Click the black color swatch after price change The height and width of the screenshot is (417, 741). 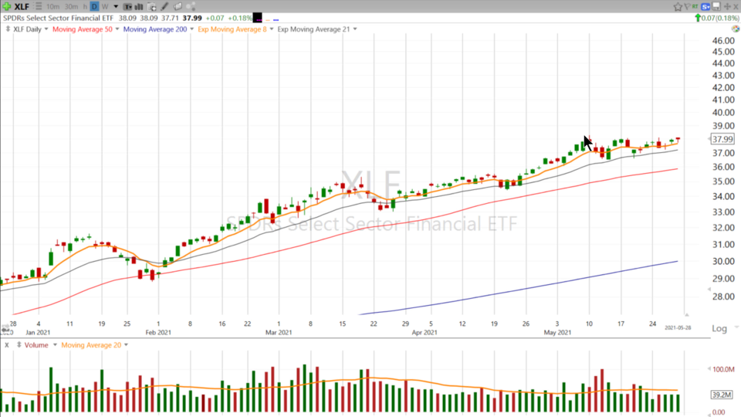click(x=258, y=18)
